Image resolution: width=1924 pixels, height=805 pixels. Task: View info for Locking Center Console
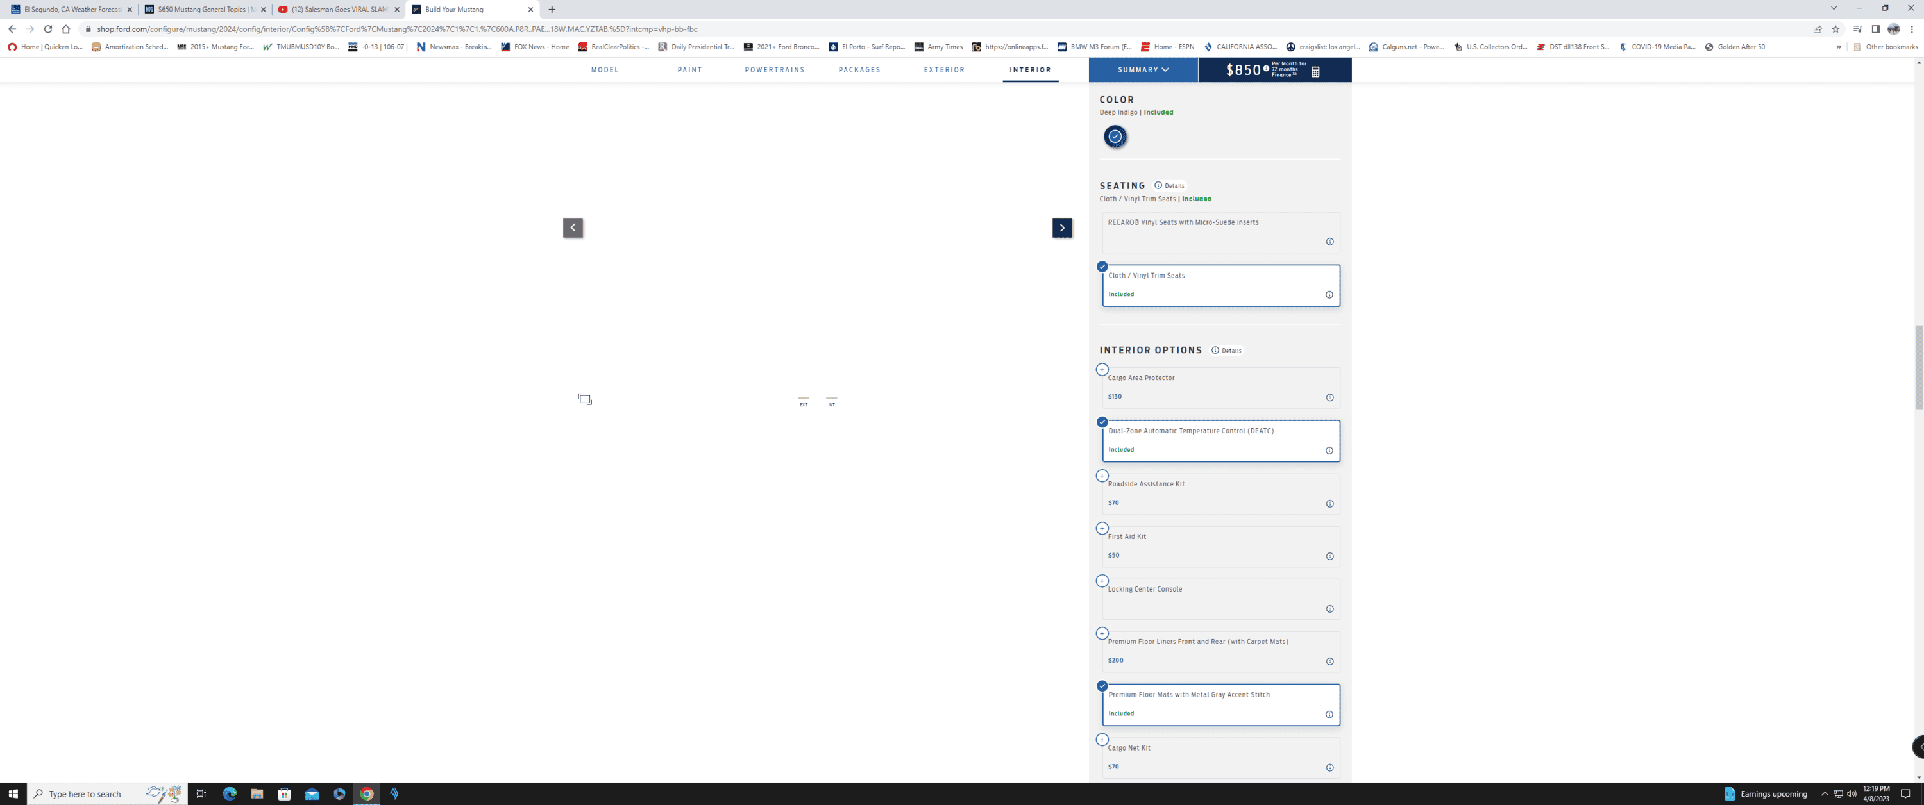tap(1329, 609)
